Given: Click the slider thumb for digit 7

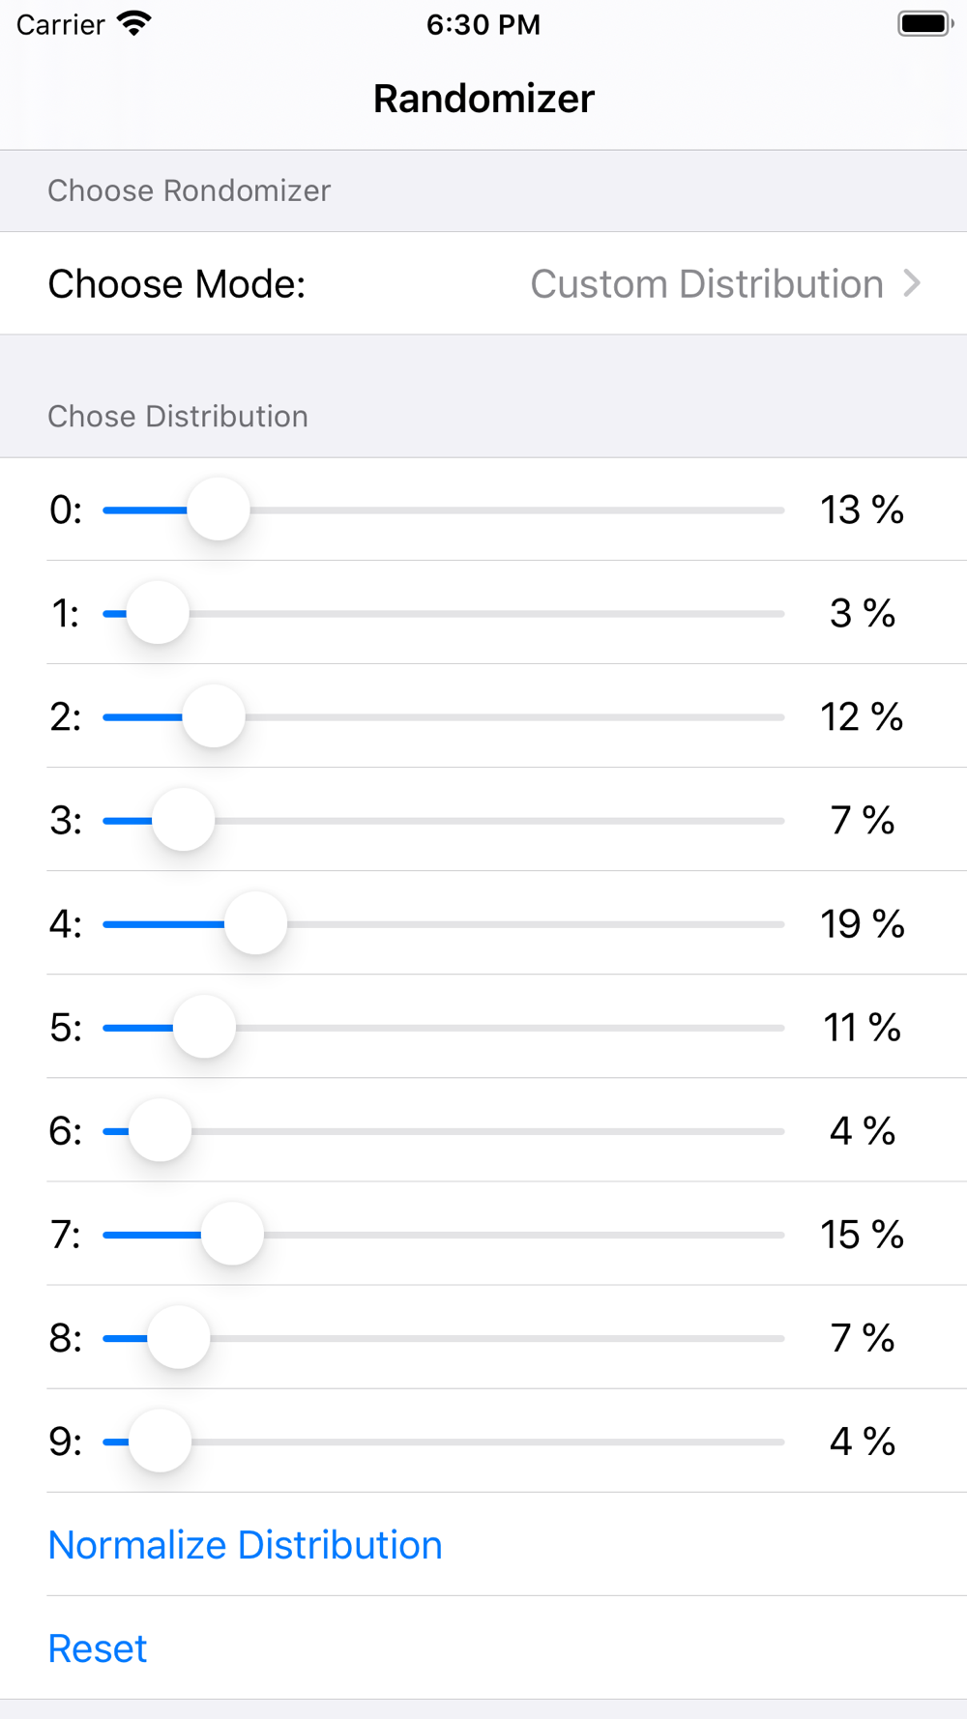Looking at the screenshot, I should [x=233, y=1234].
